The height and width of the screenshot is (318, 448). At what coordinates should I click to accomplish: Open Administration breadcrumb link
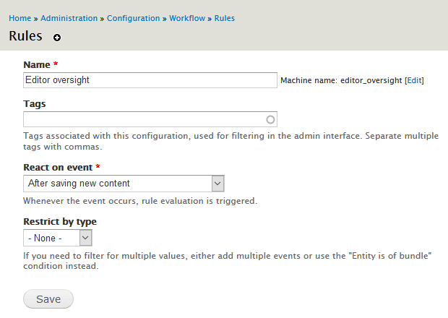coord(69,18)
